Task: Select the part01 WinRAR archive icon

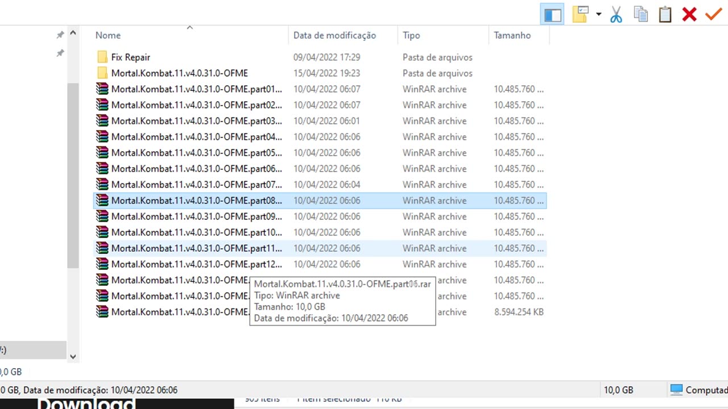Action: (x=102, y=89)
